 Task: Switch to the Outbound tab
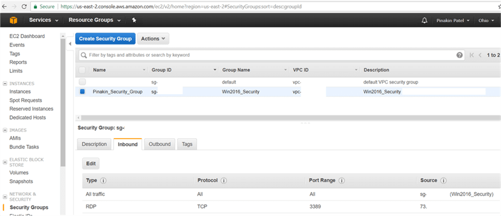tap(159, 144)
